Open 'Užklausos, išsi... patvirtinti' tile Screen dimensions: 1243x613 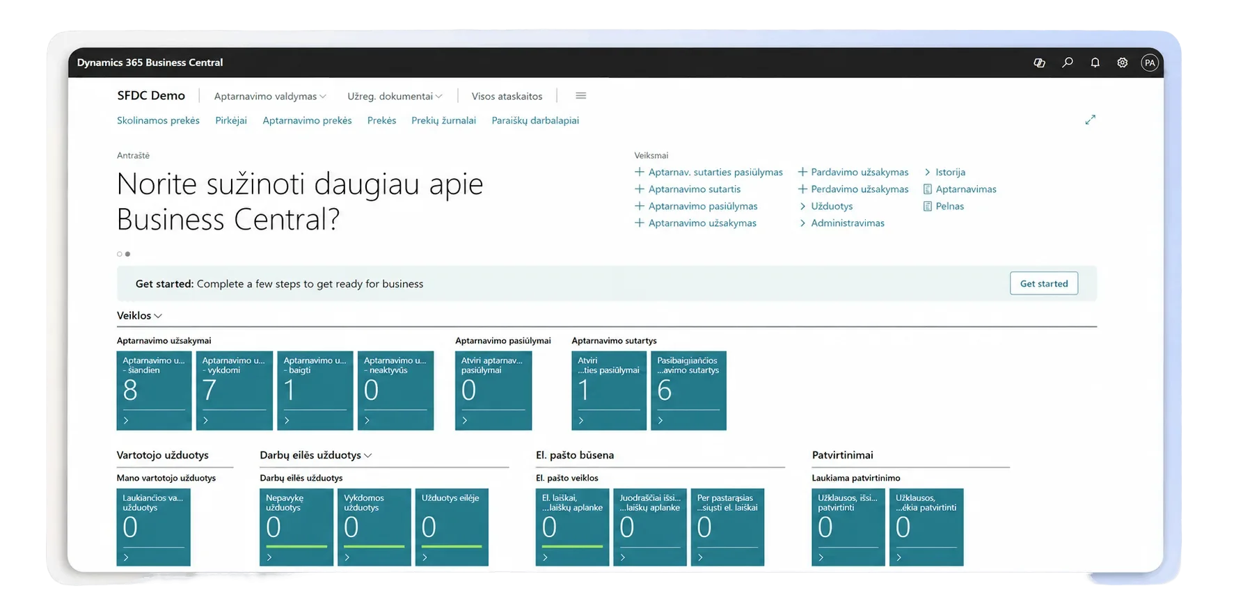click(x=848, y=527)
